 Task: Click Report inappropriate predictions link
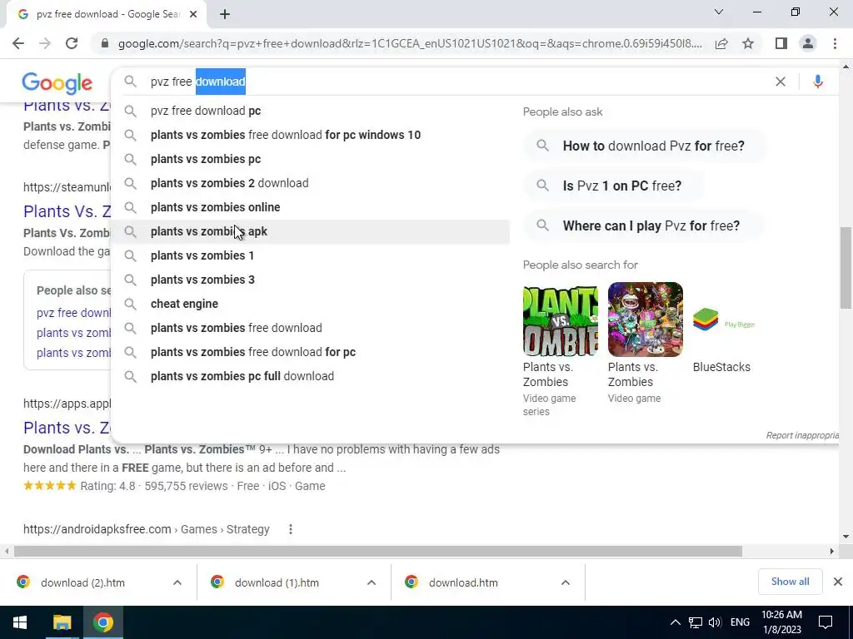[x=802, y=435]
